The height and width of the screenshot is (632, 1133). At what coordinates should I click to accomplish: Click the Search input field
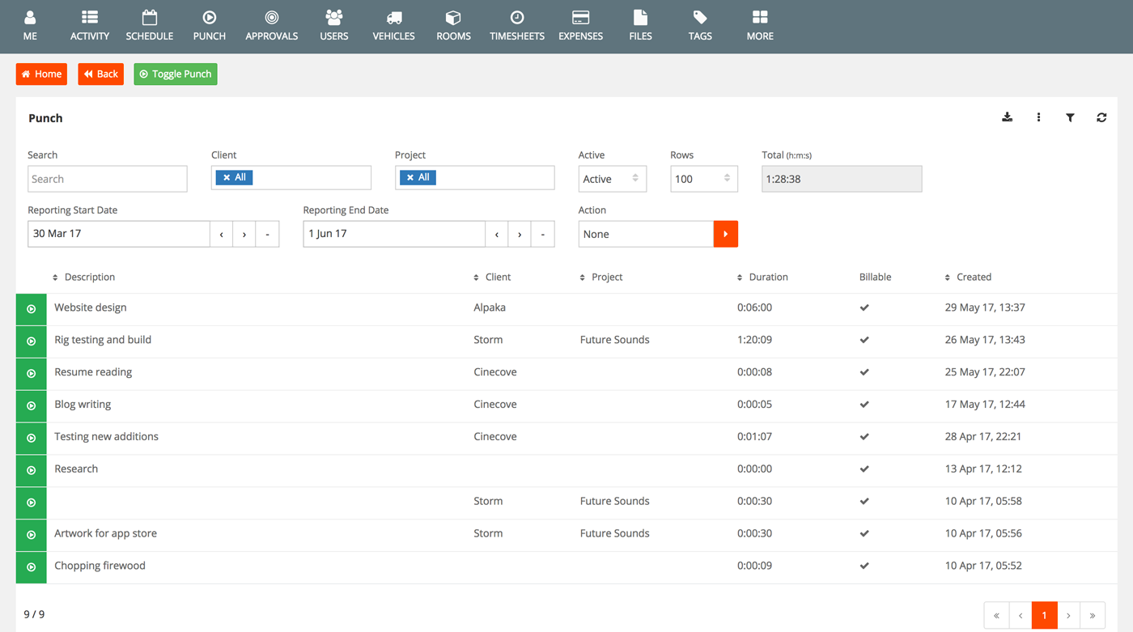coord(108,179)
